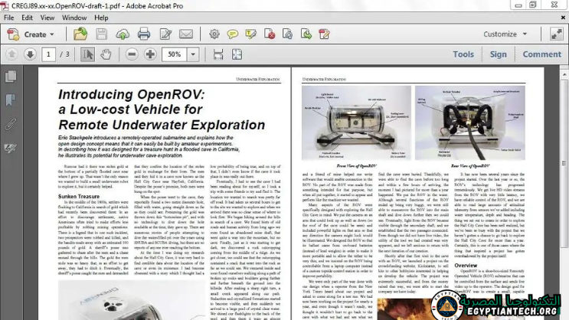Toggle the Bookmarks side panel

(x=10, y=100)
